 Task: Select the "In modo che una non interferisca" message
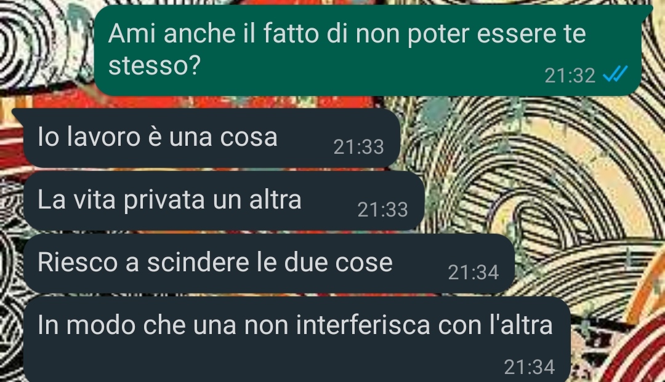296,339
